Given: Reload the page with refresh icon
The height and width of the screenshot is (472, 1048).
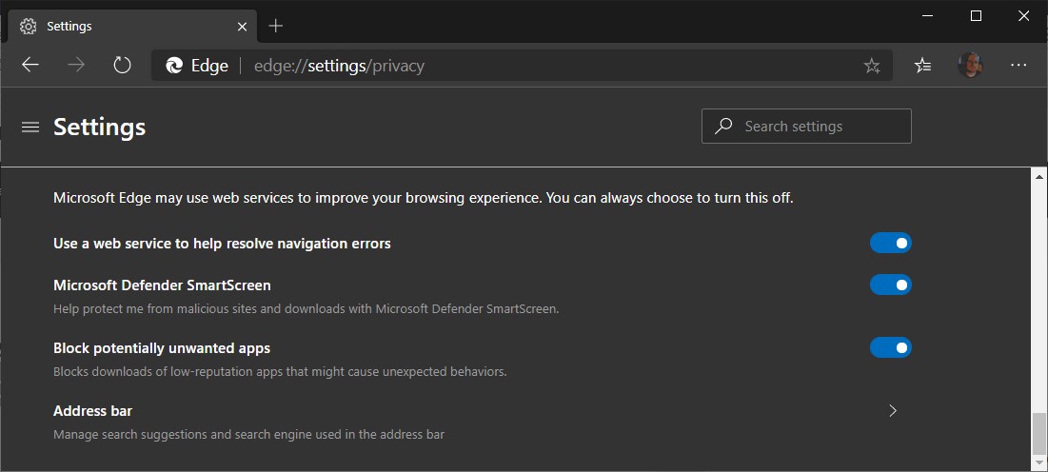Looking at the screenshot, I should 122,65.
